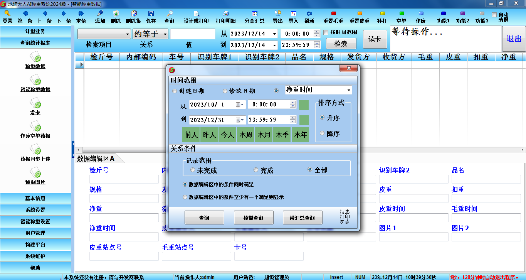Open 称重图片 sidebar icon
Viewport: 526px width, 280px height.
35,174
